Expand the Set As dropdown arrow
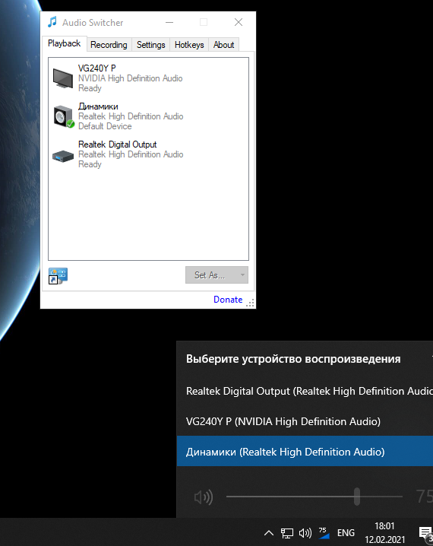This screenshot has width=433, height=546. [x=242, y=275]
